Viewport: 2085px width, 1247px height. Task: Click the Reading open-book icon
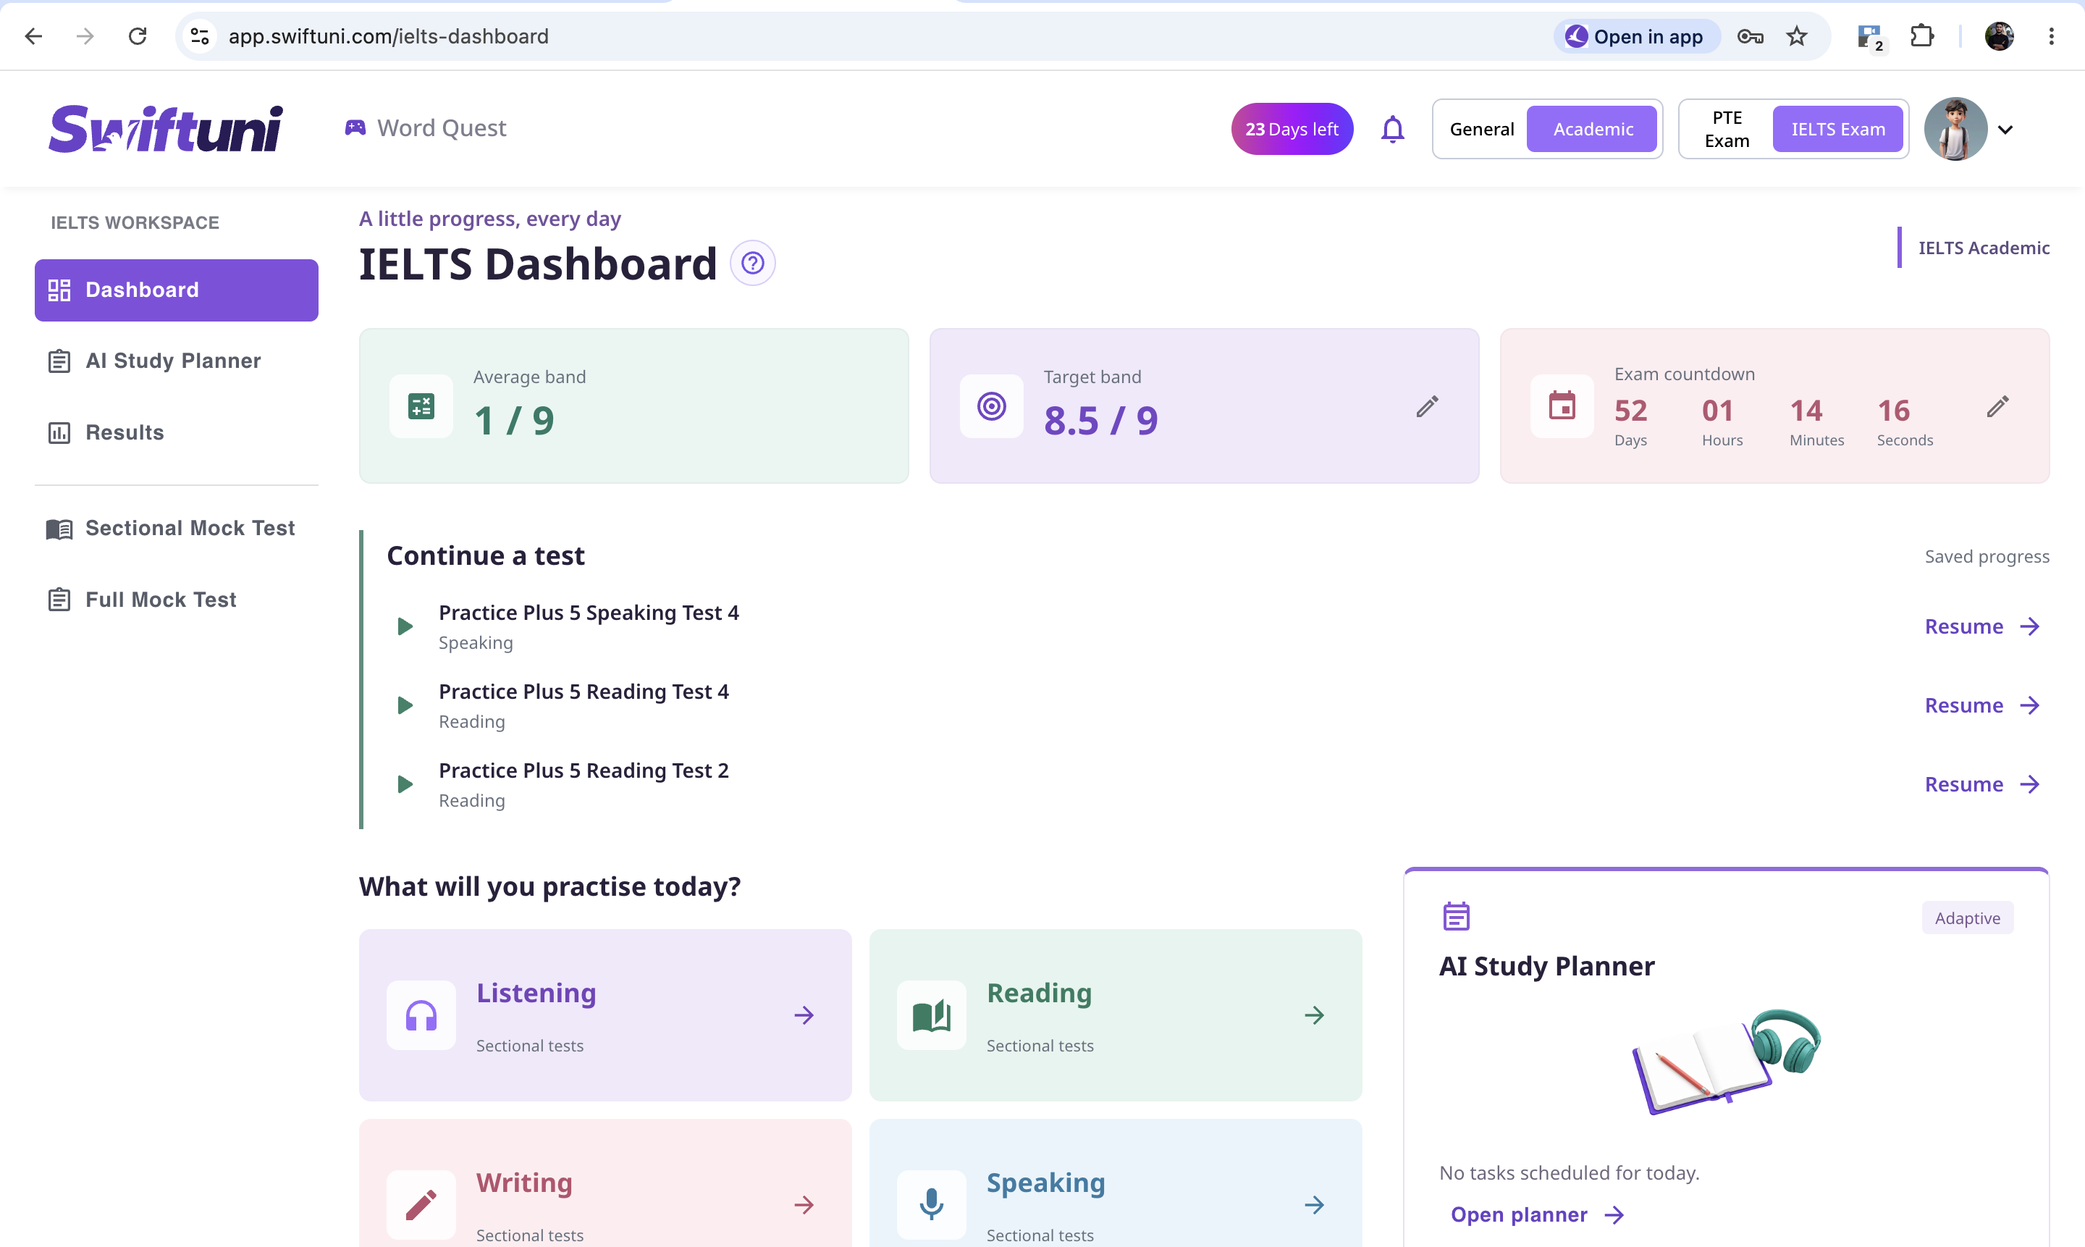tap(932, 1015)
